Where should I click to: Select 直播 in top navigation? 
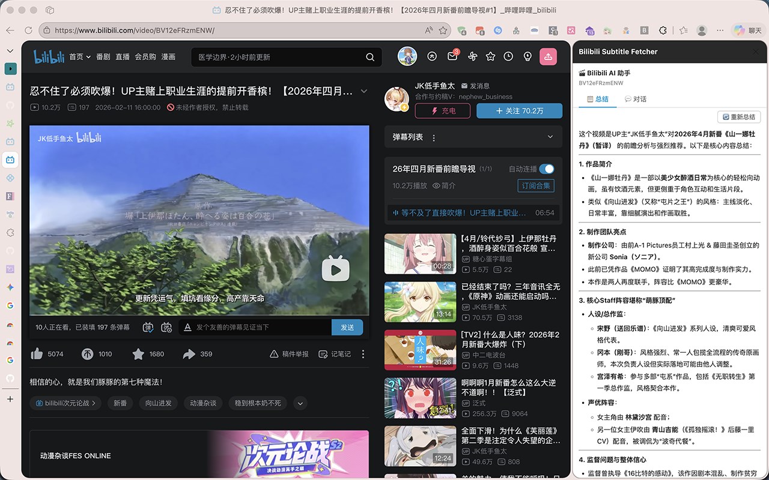(x=123, y=56)
